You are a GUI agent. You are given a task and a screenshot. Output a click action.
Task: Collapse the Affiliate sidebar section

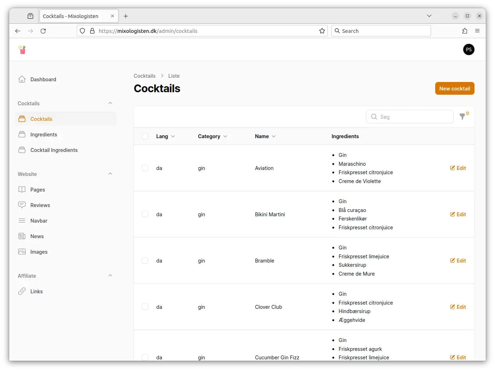coord(110,276)
